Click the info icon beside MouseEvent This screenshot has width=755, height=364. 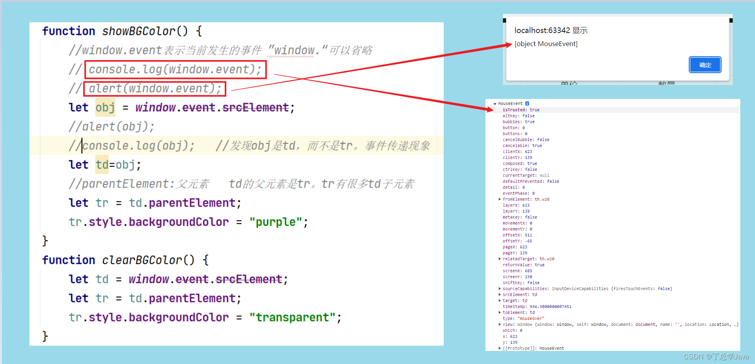[527, 103]
